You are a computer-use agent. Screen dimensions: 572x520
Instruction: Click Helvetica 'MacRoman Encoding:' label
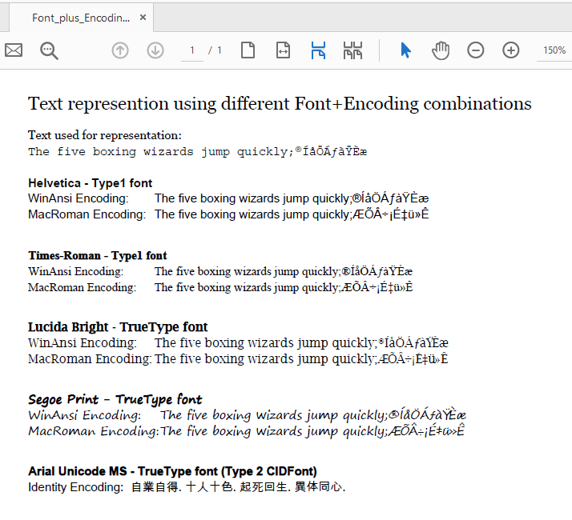[x=87, y=214]
